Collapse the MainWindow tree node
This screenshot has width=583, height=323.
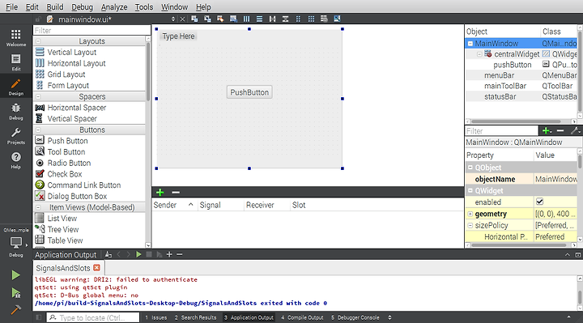[x=470, y=44]
